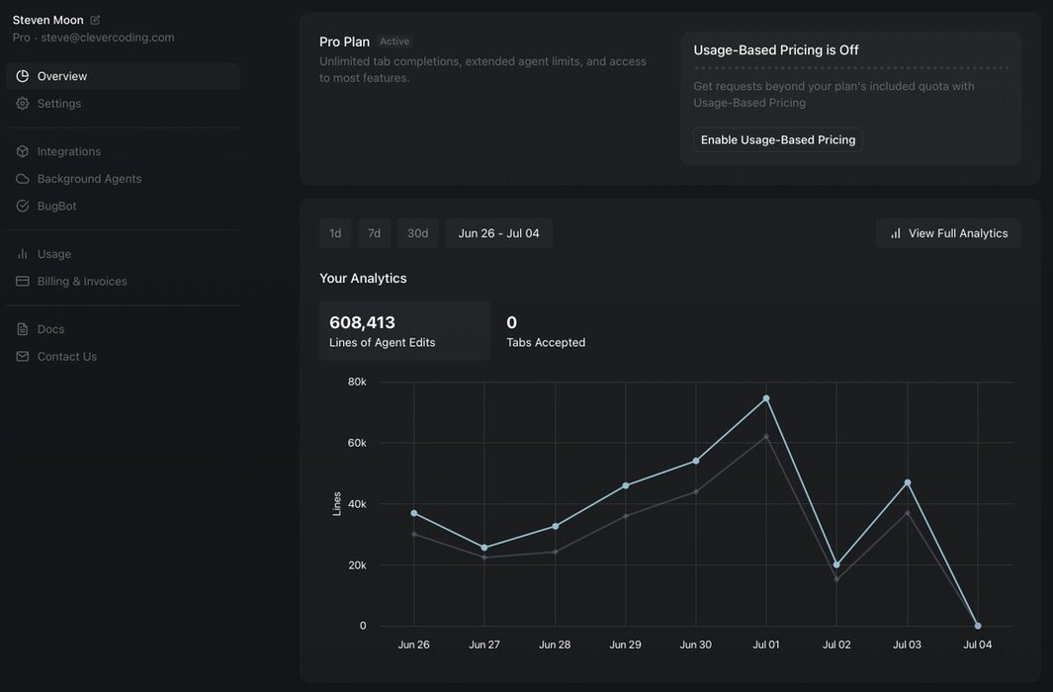Click the Contact Us envelope icon
Viewport: 1053px width, 692px height.
(23, 356)
